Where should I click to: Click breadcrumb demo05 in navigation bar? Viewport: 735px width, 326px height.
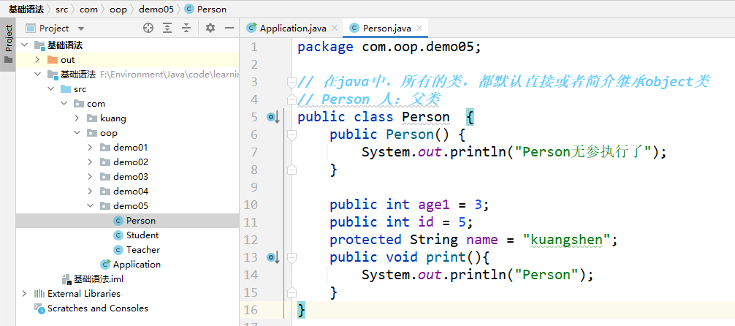coord(156,9)
